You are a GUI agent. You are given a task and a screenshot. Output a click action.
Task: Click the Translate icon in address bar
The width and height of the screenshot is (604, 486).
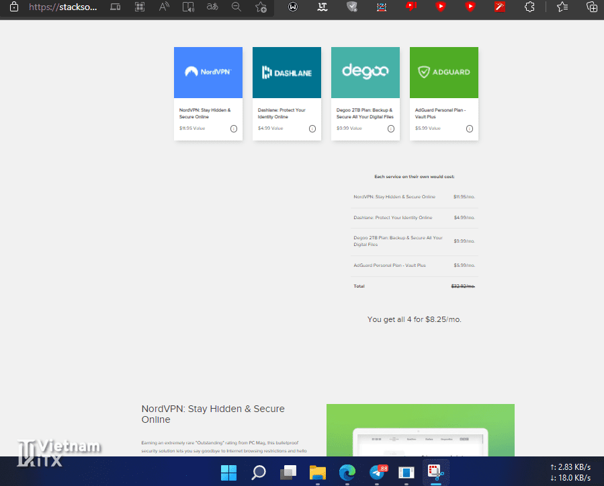point(212,7)
